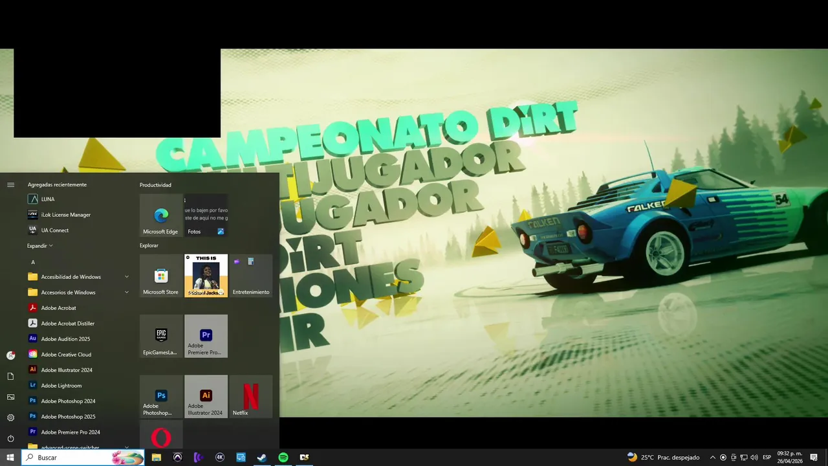Open network status tray icon
The width and height of the screenshot is (828, 466).
point(744,458)
